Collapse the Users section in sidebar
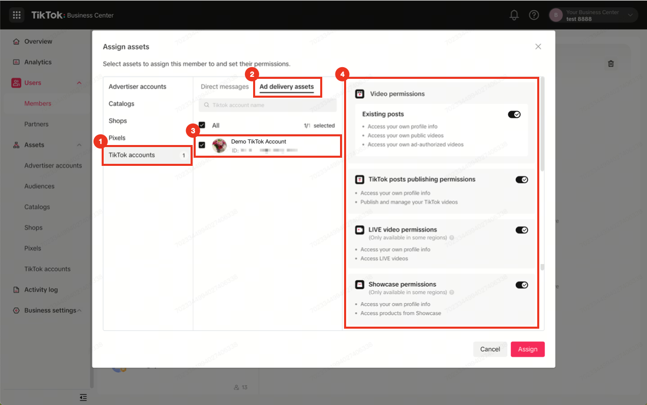Screen dimensions: 647x405 pos(79,83)
